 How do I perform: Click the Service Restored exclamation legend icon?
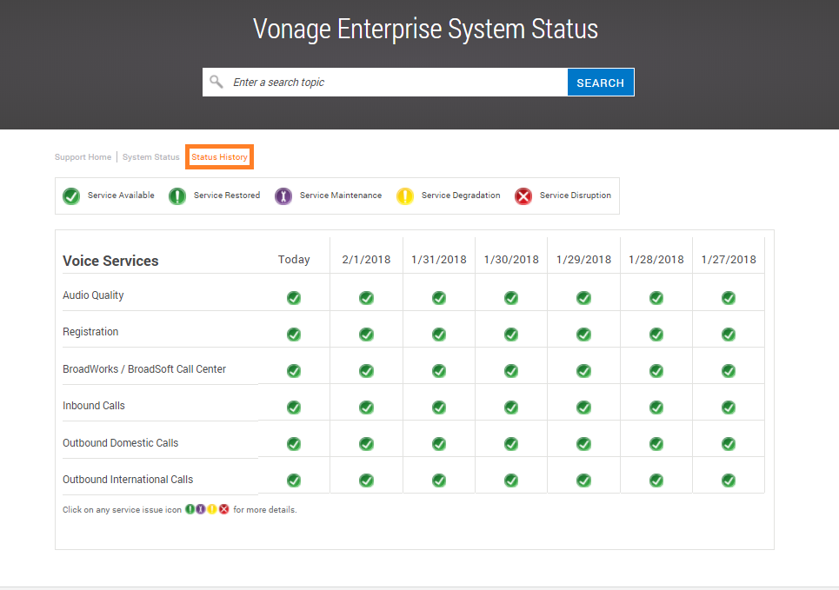[177, 196]
